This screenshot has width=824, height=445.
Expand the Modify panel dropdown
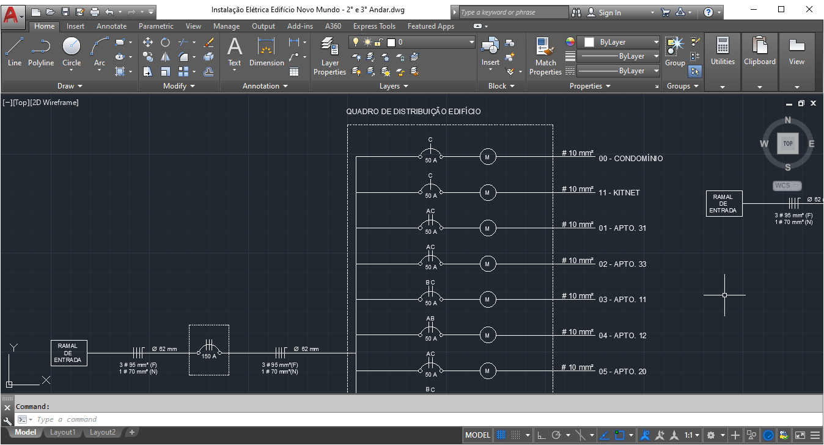pos(179,86)
